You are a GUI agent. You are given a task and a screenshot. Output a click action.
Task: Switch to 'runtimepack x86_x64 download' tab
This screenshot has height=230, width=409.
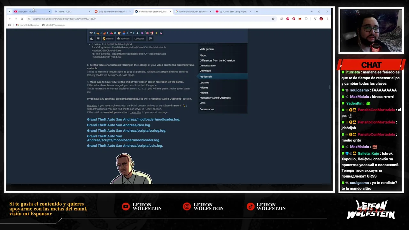[193, 11]
